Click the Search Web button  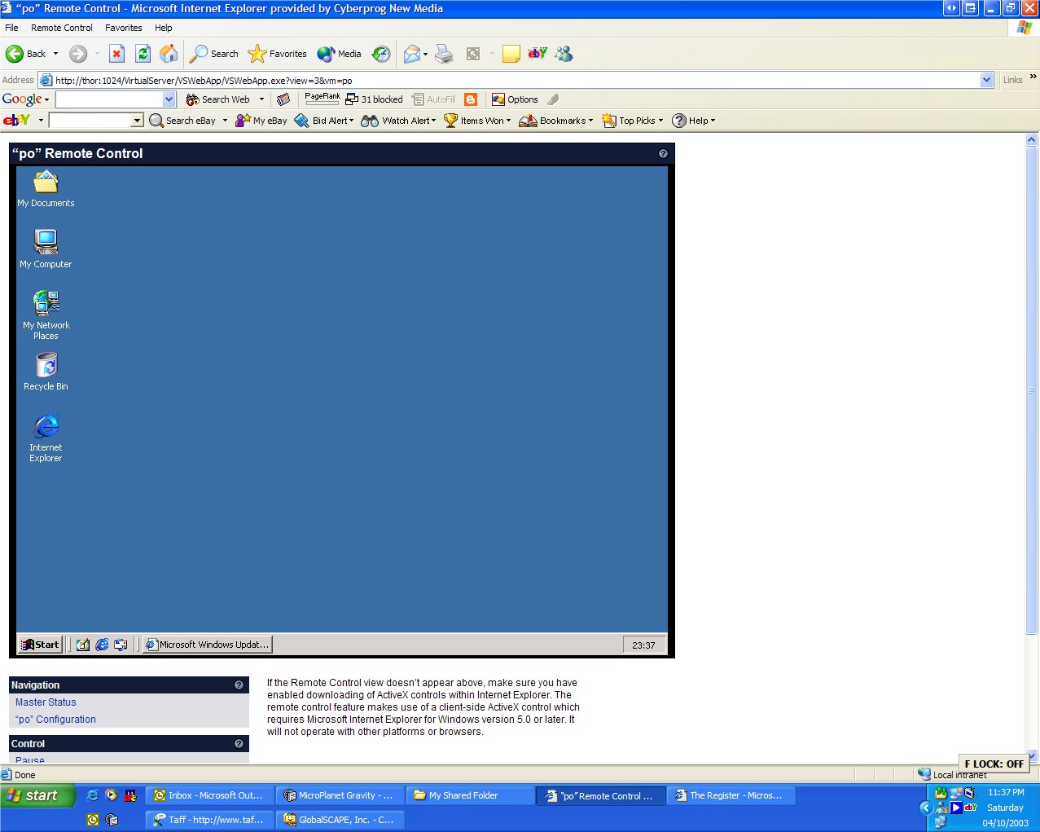218,99
